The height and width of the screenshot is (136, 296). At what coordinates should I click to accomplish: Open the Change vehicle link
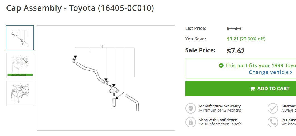point(269,72)
